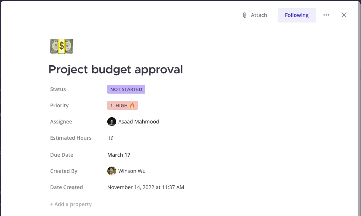Toggle the Following button

click(x=296, y=15)
